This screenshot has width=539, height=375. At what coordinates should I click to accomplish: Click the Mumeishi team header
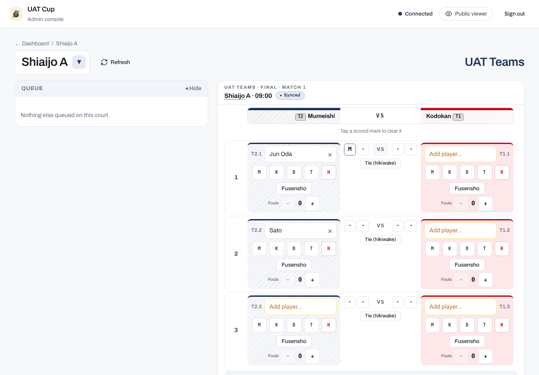coord(294,116)
